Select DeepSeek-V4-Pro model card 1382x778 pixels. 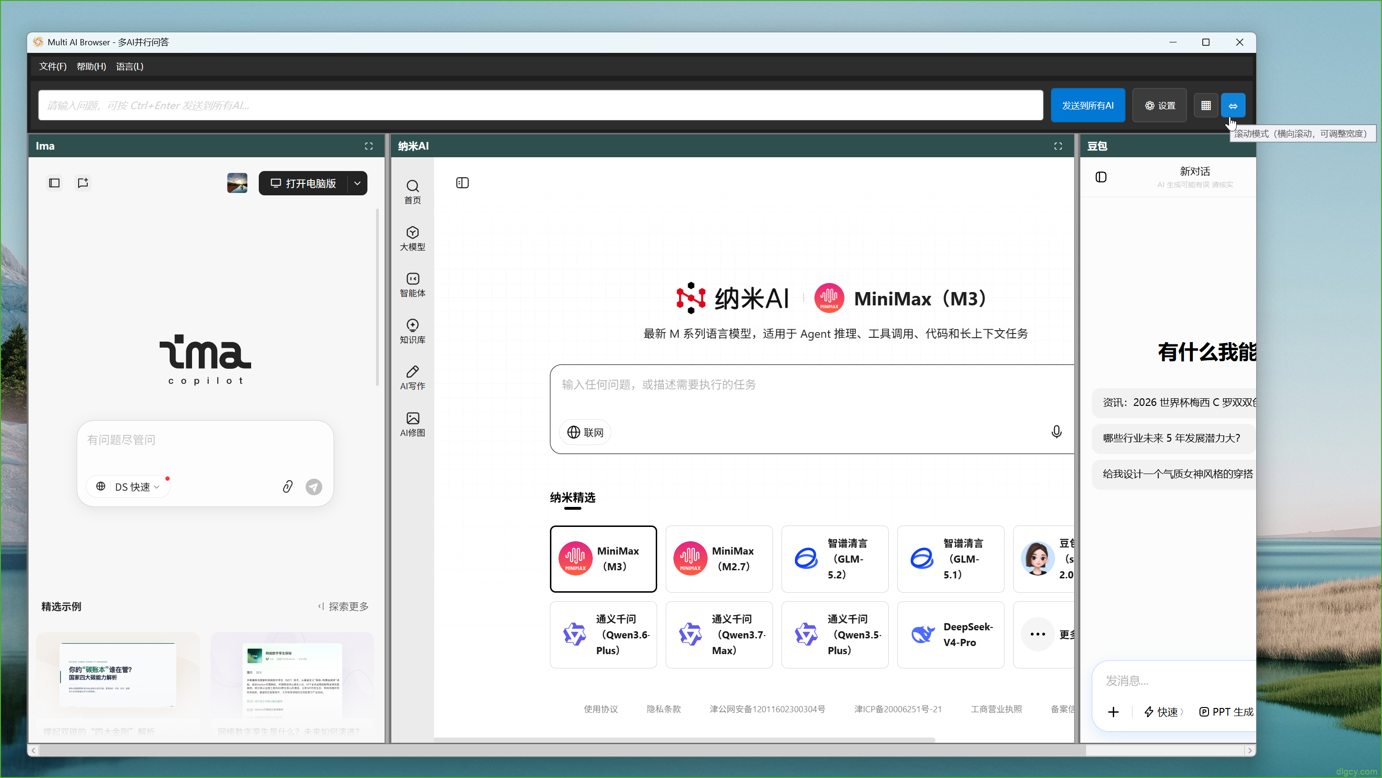pos(951,634)
